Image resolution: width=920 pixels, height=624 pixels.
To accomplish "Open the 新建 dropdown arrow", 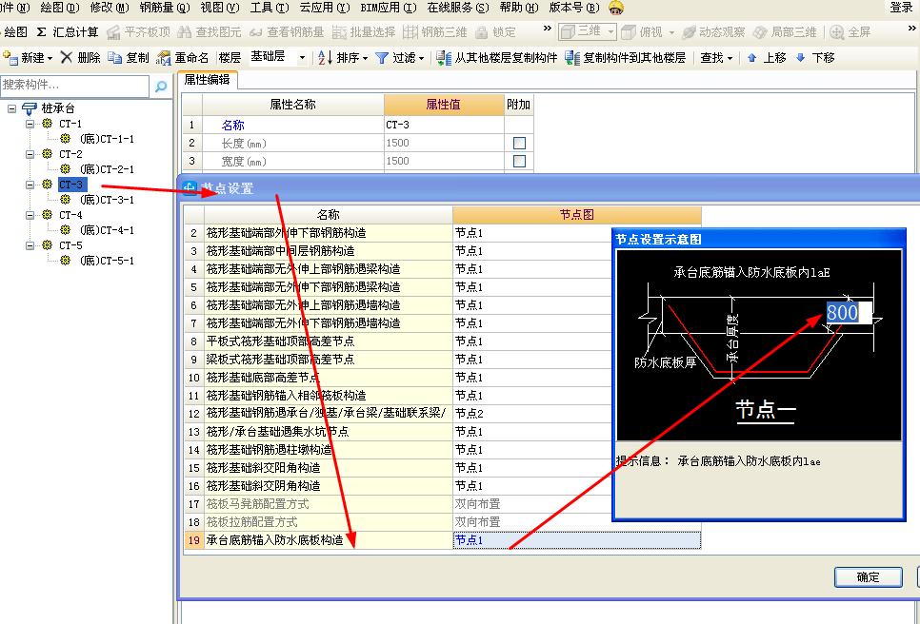I will click(x=50, y=58).
